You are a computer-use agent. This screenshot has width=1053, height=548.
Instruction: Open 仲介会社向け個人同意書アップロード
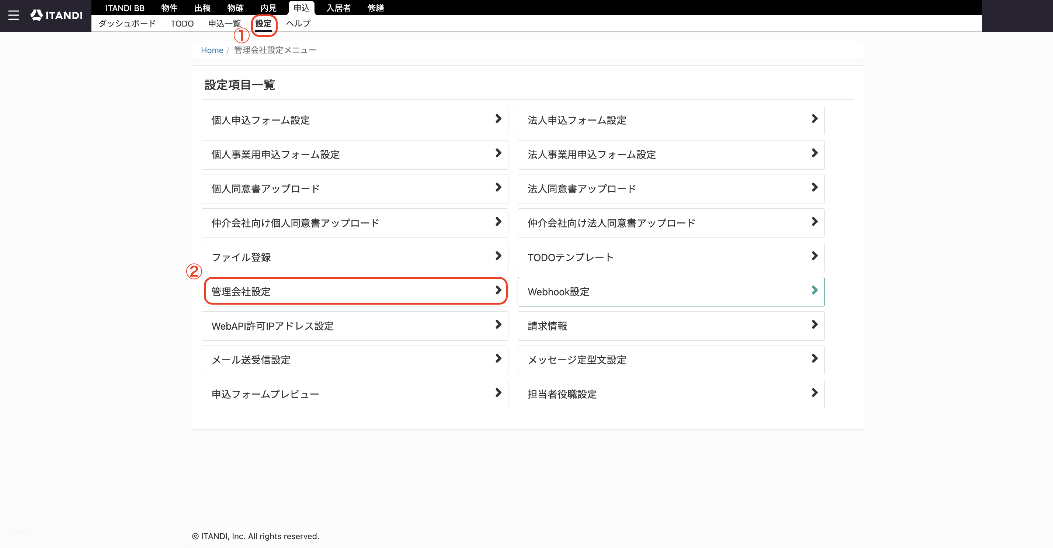point(355,223)
